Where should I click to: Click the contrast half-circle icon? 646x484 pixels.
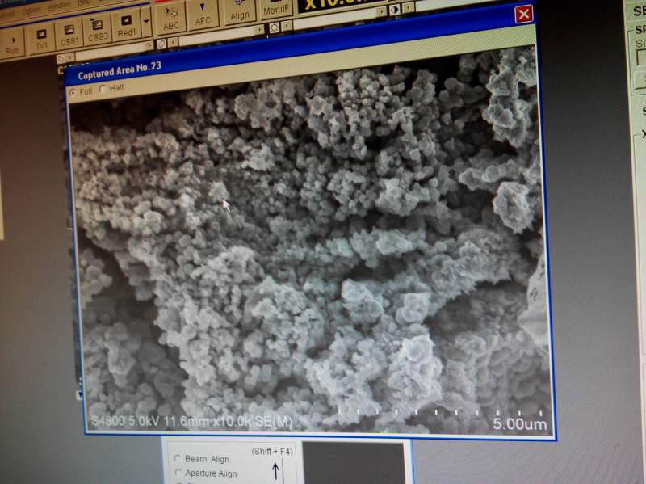pyautogui.click(x=394, y=10)
